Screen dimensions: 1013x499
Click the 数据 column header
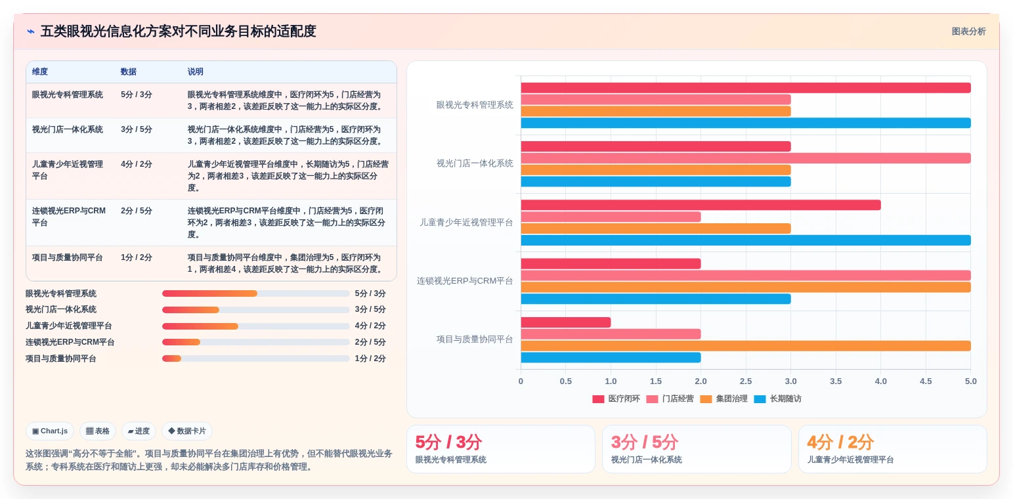[x=129, y=72]
